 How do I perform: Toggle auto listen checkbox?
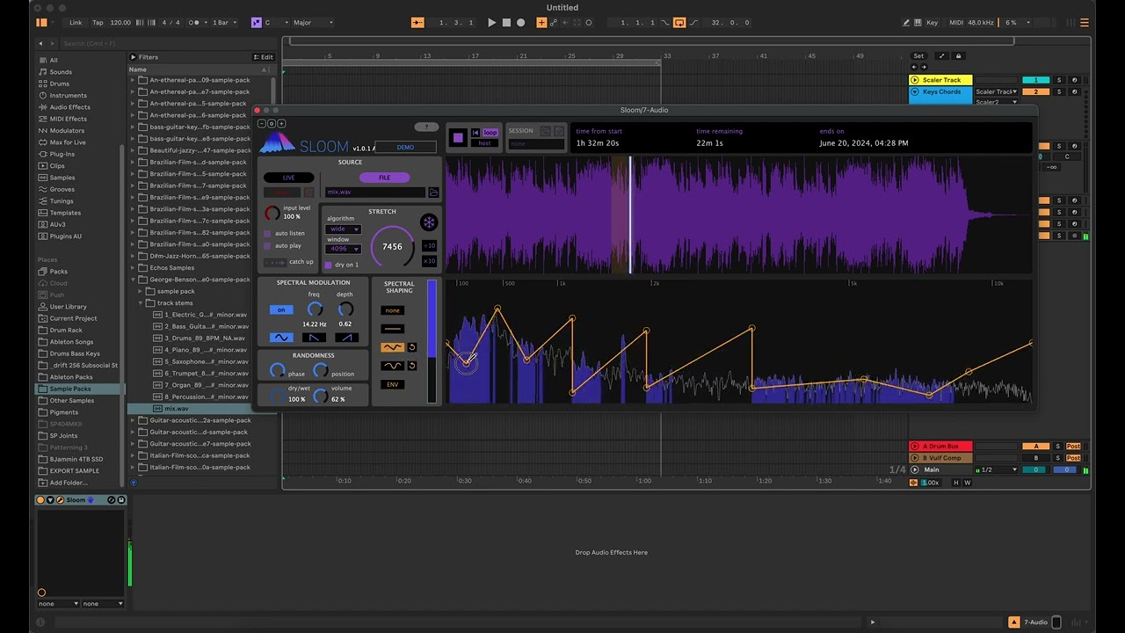[267, 234]
